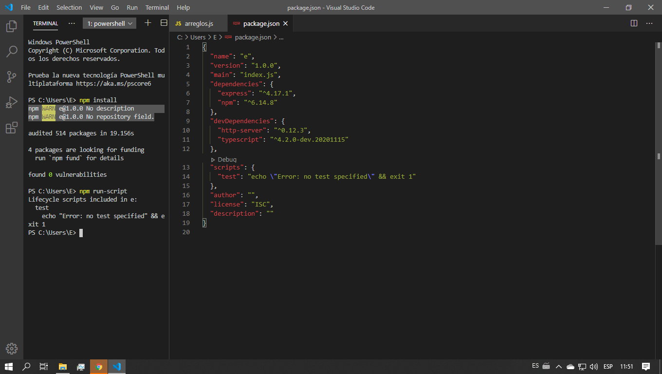Open Windows taskbar search
The height and width of the screenshot is (374, 662).
(x=27, y=367)
